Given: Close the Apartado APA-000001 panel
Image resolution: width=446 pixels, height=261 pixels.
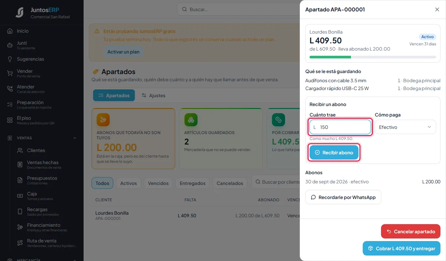Looking at the screenshot, I should point(437,9).
